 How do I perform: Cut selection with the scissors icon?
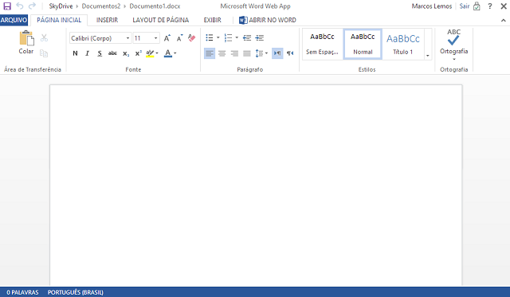tap(44, 37)
